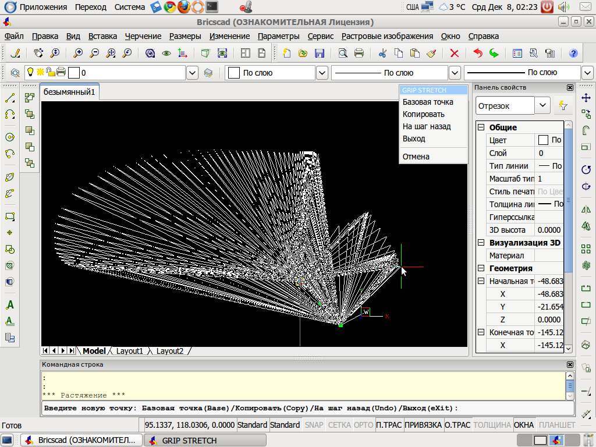Select the Move tool in right toolbar
This screenshot has width=596, height=447.
coord(586,99)
